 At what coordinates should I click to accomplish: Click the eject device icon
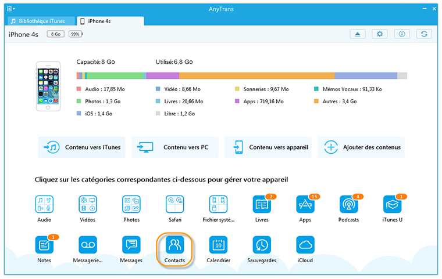[x=358, y=34]
